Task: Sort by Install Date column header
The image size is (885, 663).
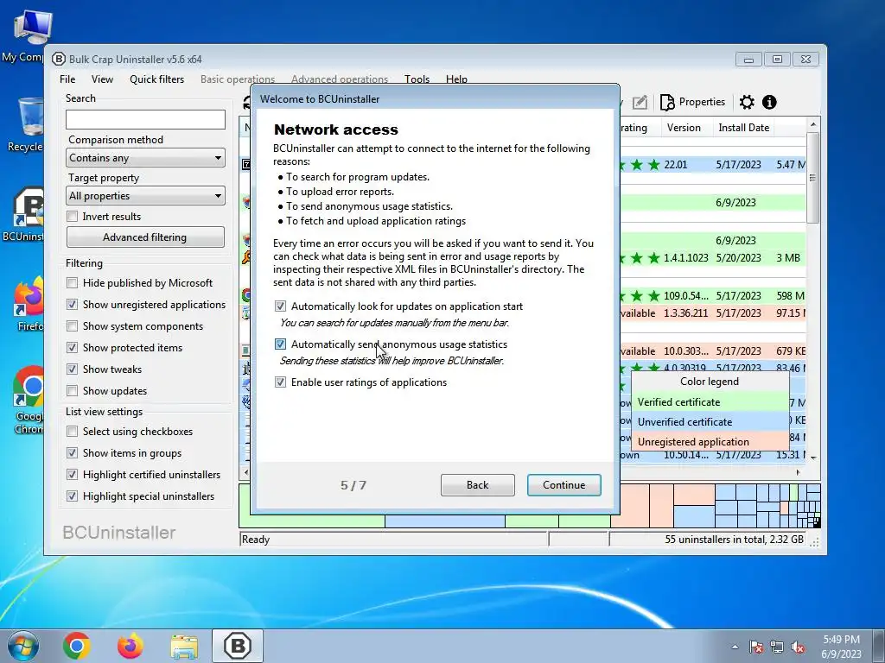Action: pos(743,128)
